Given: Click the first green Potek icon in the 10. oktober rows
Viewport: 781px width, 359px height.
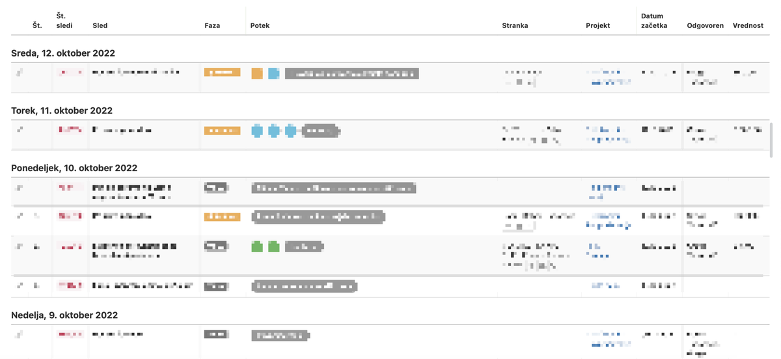Looking at the screenshot, I should 257,246.
